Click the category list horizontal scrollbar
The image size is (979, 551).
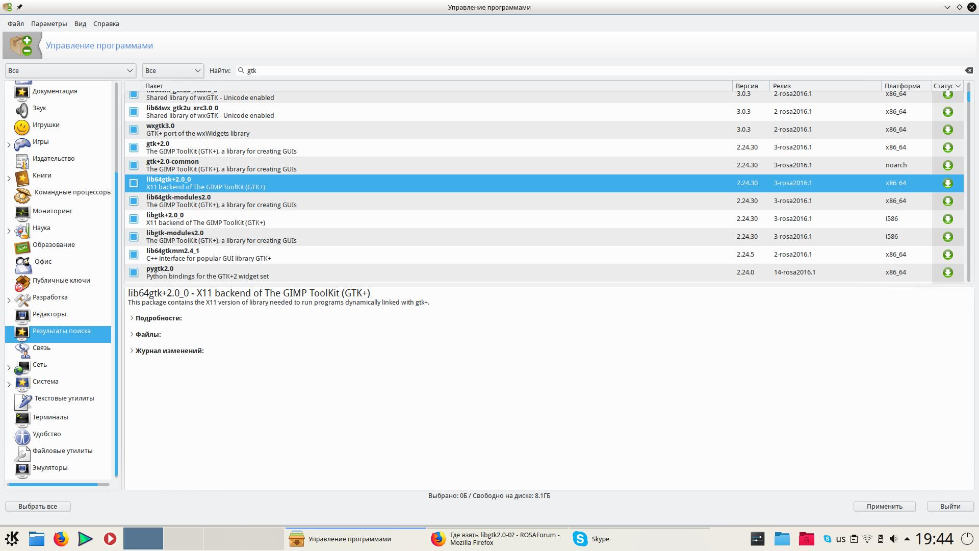pos(53,484)
